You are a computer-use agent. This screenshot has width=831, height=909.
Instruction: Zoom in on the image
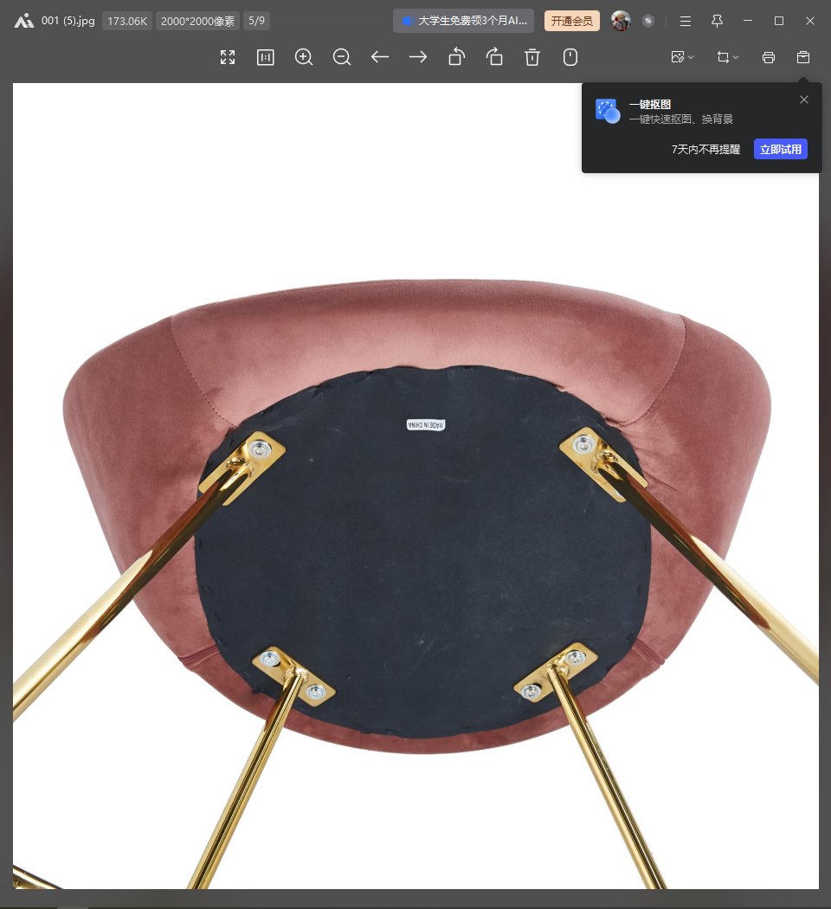click(304, 57)
